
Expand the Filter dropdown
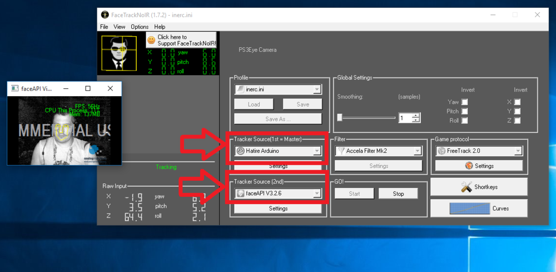pos(418,151)
